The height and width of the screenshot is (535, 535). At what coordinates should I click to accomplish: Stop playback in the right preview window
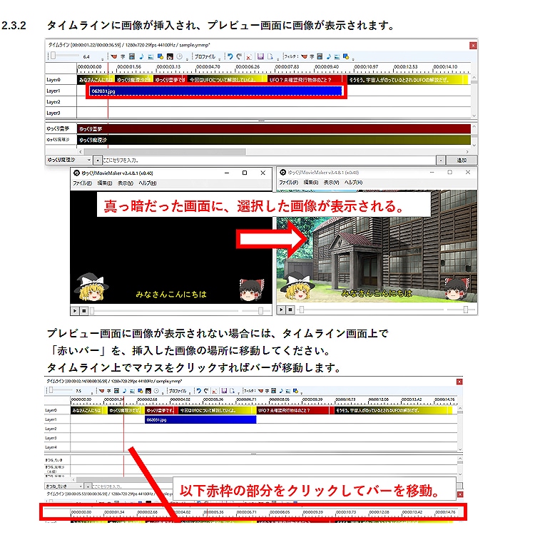pyautogui.click(x=290, y=310)
